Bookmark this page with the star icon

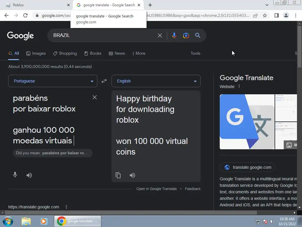[x=265, y=15]
